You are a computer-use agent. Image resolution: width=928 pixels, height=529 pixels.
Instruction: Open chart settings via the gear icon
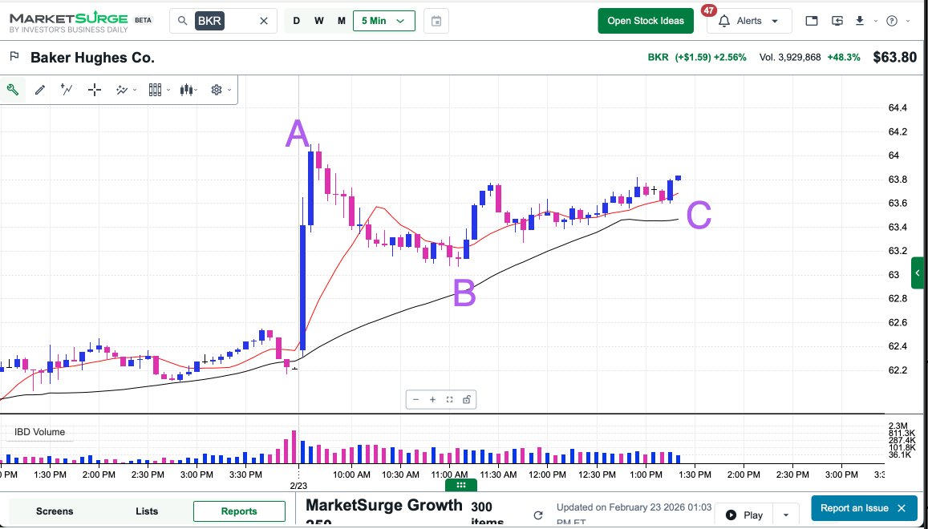(215, 89)
